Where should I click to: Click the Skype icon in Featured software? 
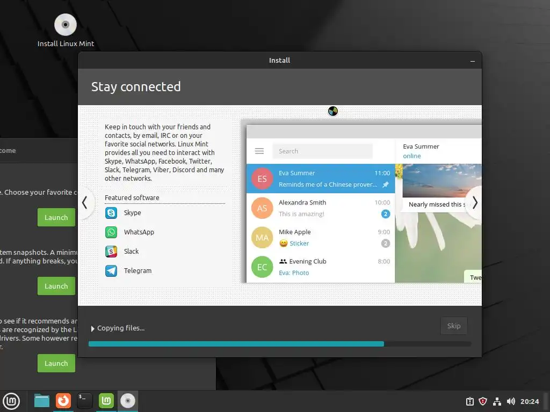point(111,212)
